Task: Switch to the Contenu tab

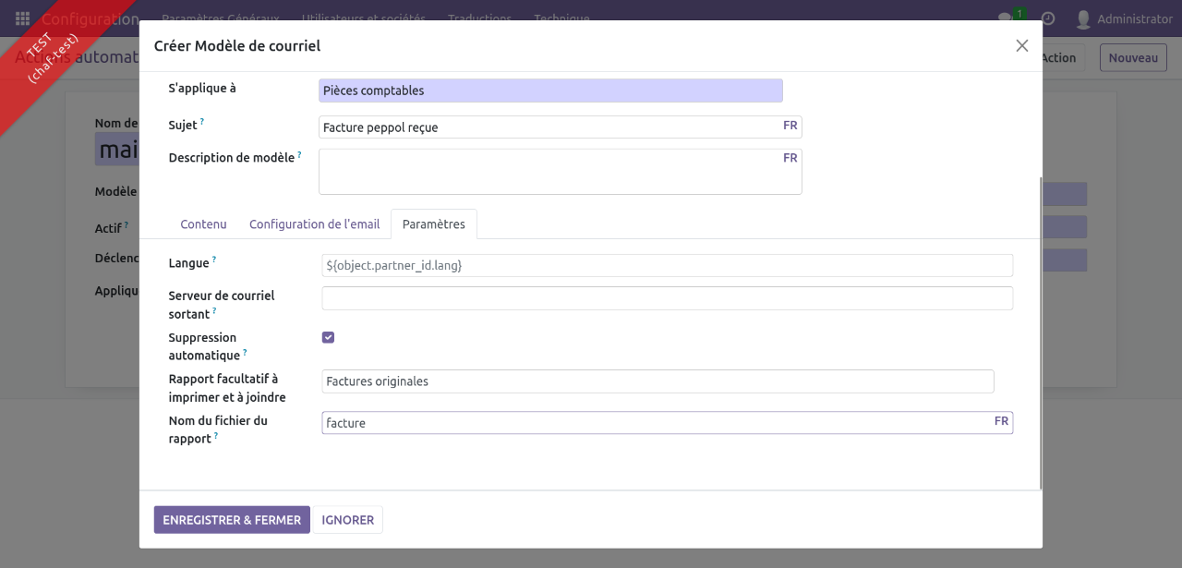Action: click(203, 224)
